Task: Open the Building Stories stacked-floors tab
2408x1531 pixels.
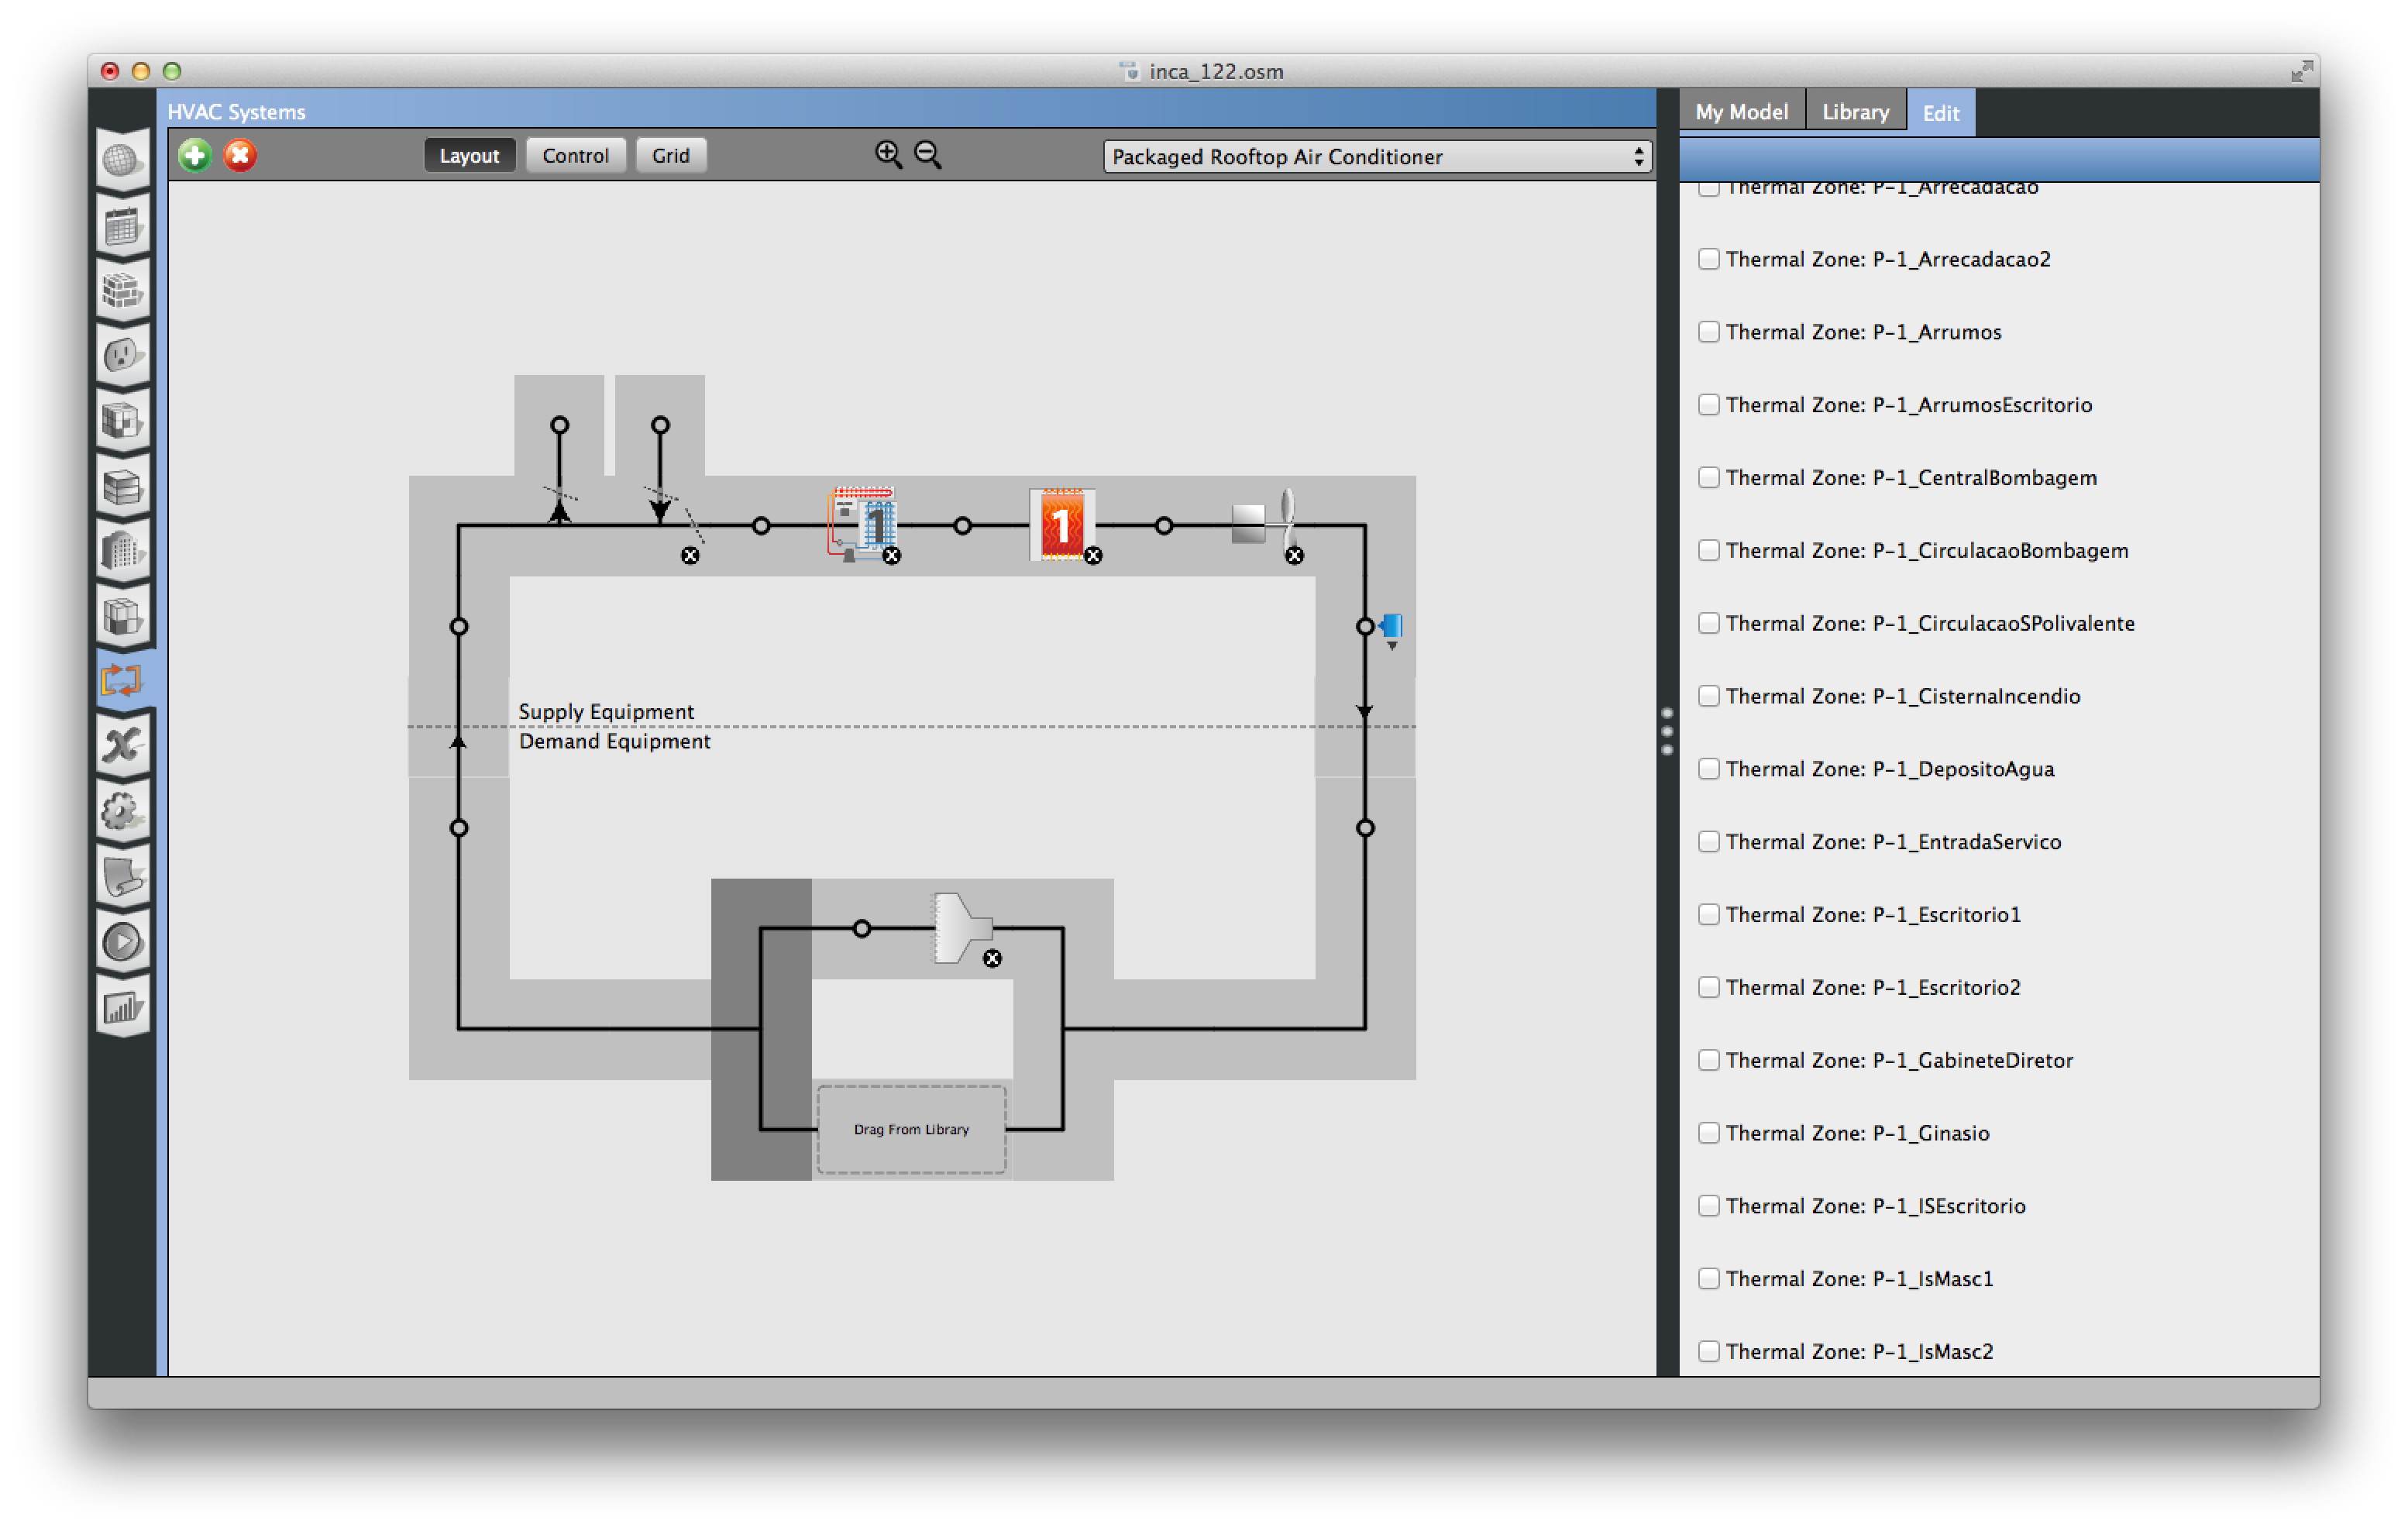Action: (x=122, y=486)
